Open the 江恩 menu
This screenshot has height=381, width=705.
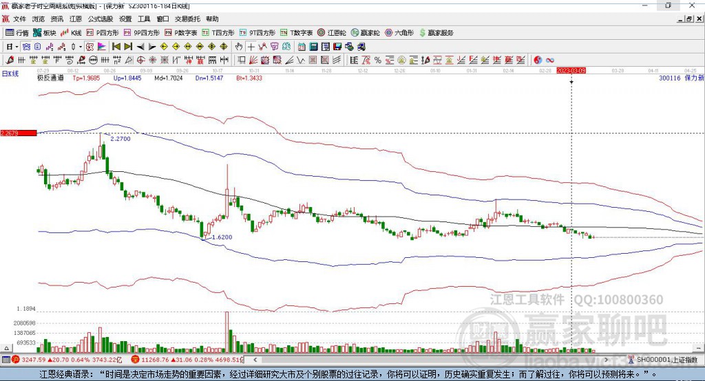tap(75, 19)
